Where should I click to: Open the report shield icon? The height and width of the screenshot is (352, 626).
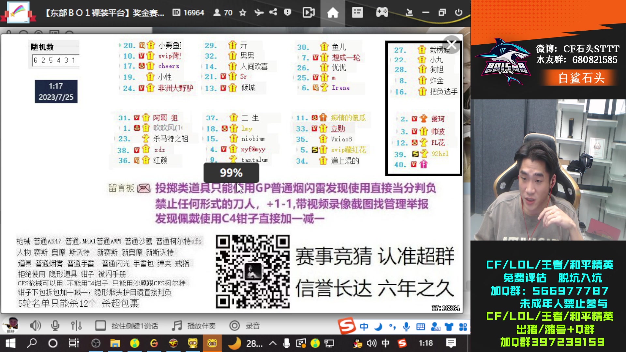tap(287, 12)
